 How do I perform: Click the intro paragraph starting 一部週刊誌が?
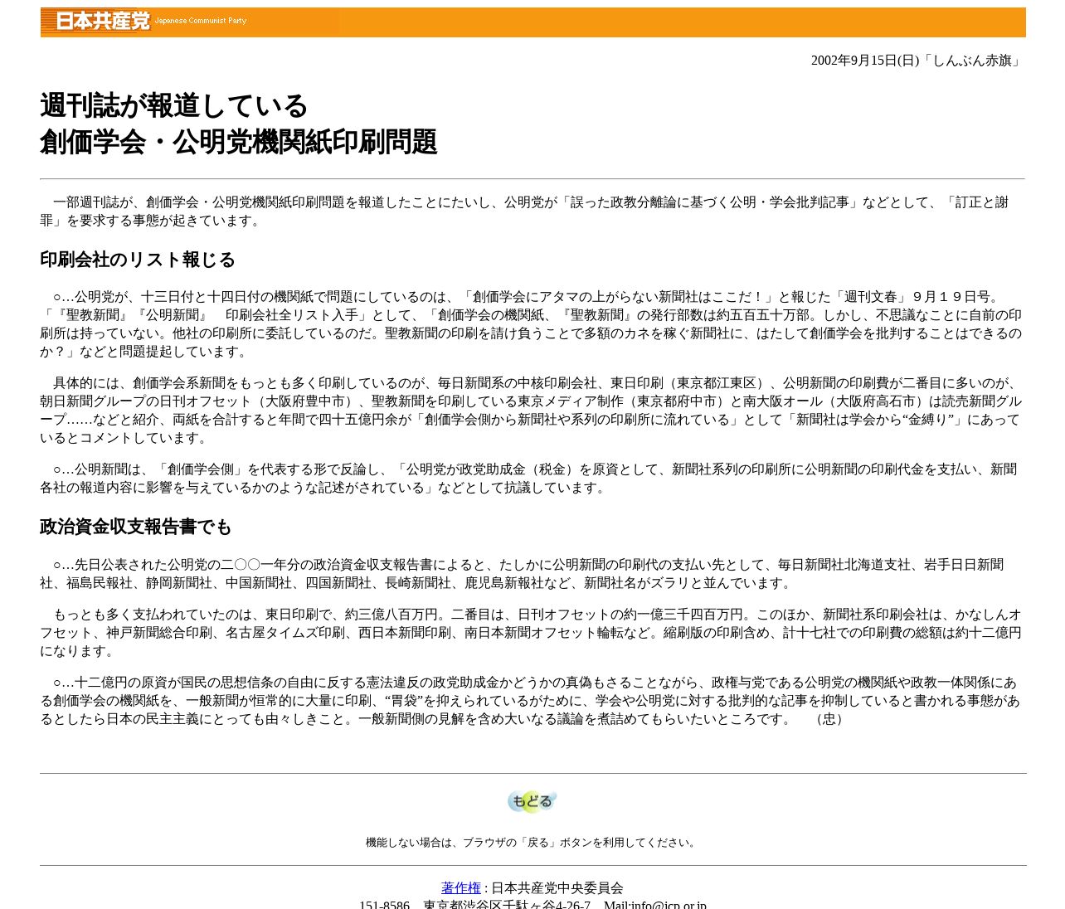click(531, 211)
